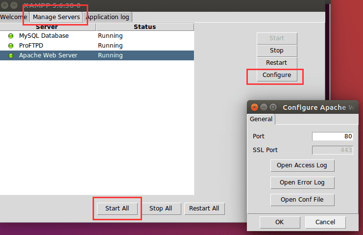This screenshot has width=363, height=235.
Task: Open the Apache Conf File
Action: [x=302, y=200]
